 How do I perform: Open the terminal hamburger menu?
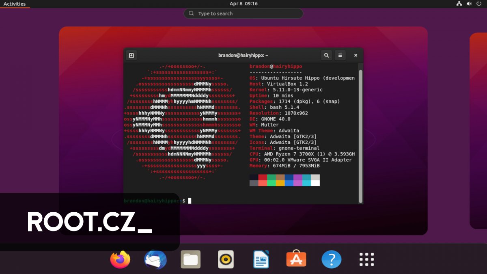pos(340,55)
